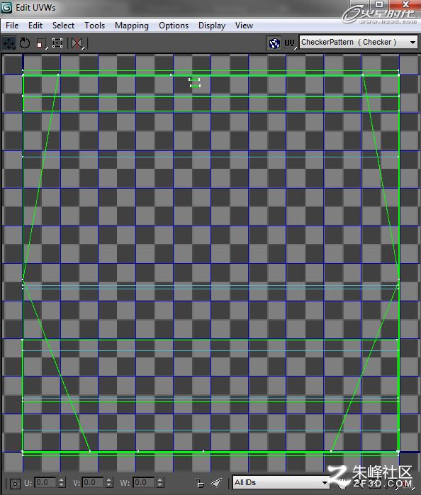Open the Display menu
Screen dimensions: 421x495
click(x=212, y=26)
